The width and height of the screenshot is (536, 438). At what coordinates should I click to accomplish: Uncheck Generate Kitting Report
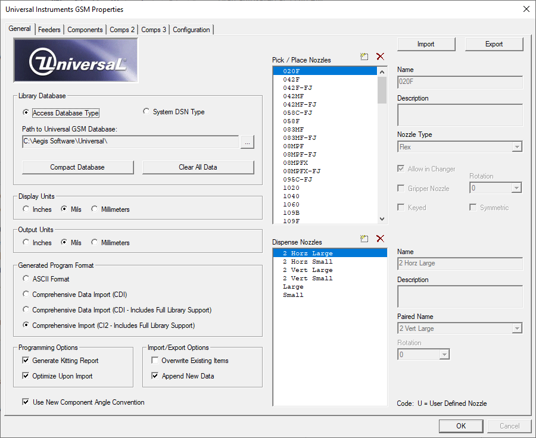pos(25,360)
